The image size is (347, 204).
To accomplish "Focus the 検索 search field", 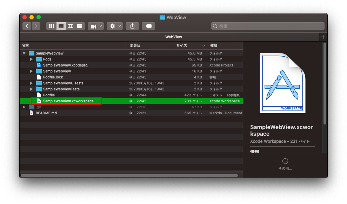I will (268, 26).
